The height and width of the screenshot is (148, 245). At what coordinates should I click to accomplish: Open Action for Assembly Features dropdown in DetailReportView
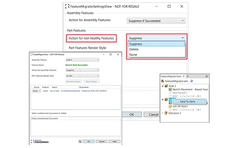click(82, 70)
